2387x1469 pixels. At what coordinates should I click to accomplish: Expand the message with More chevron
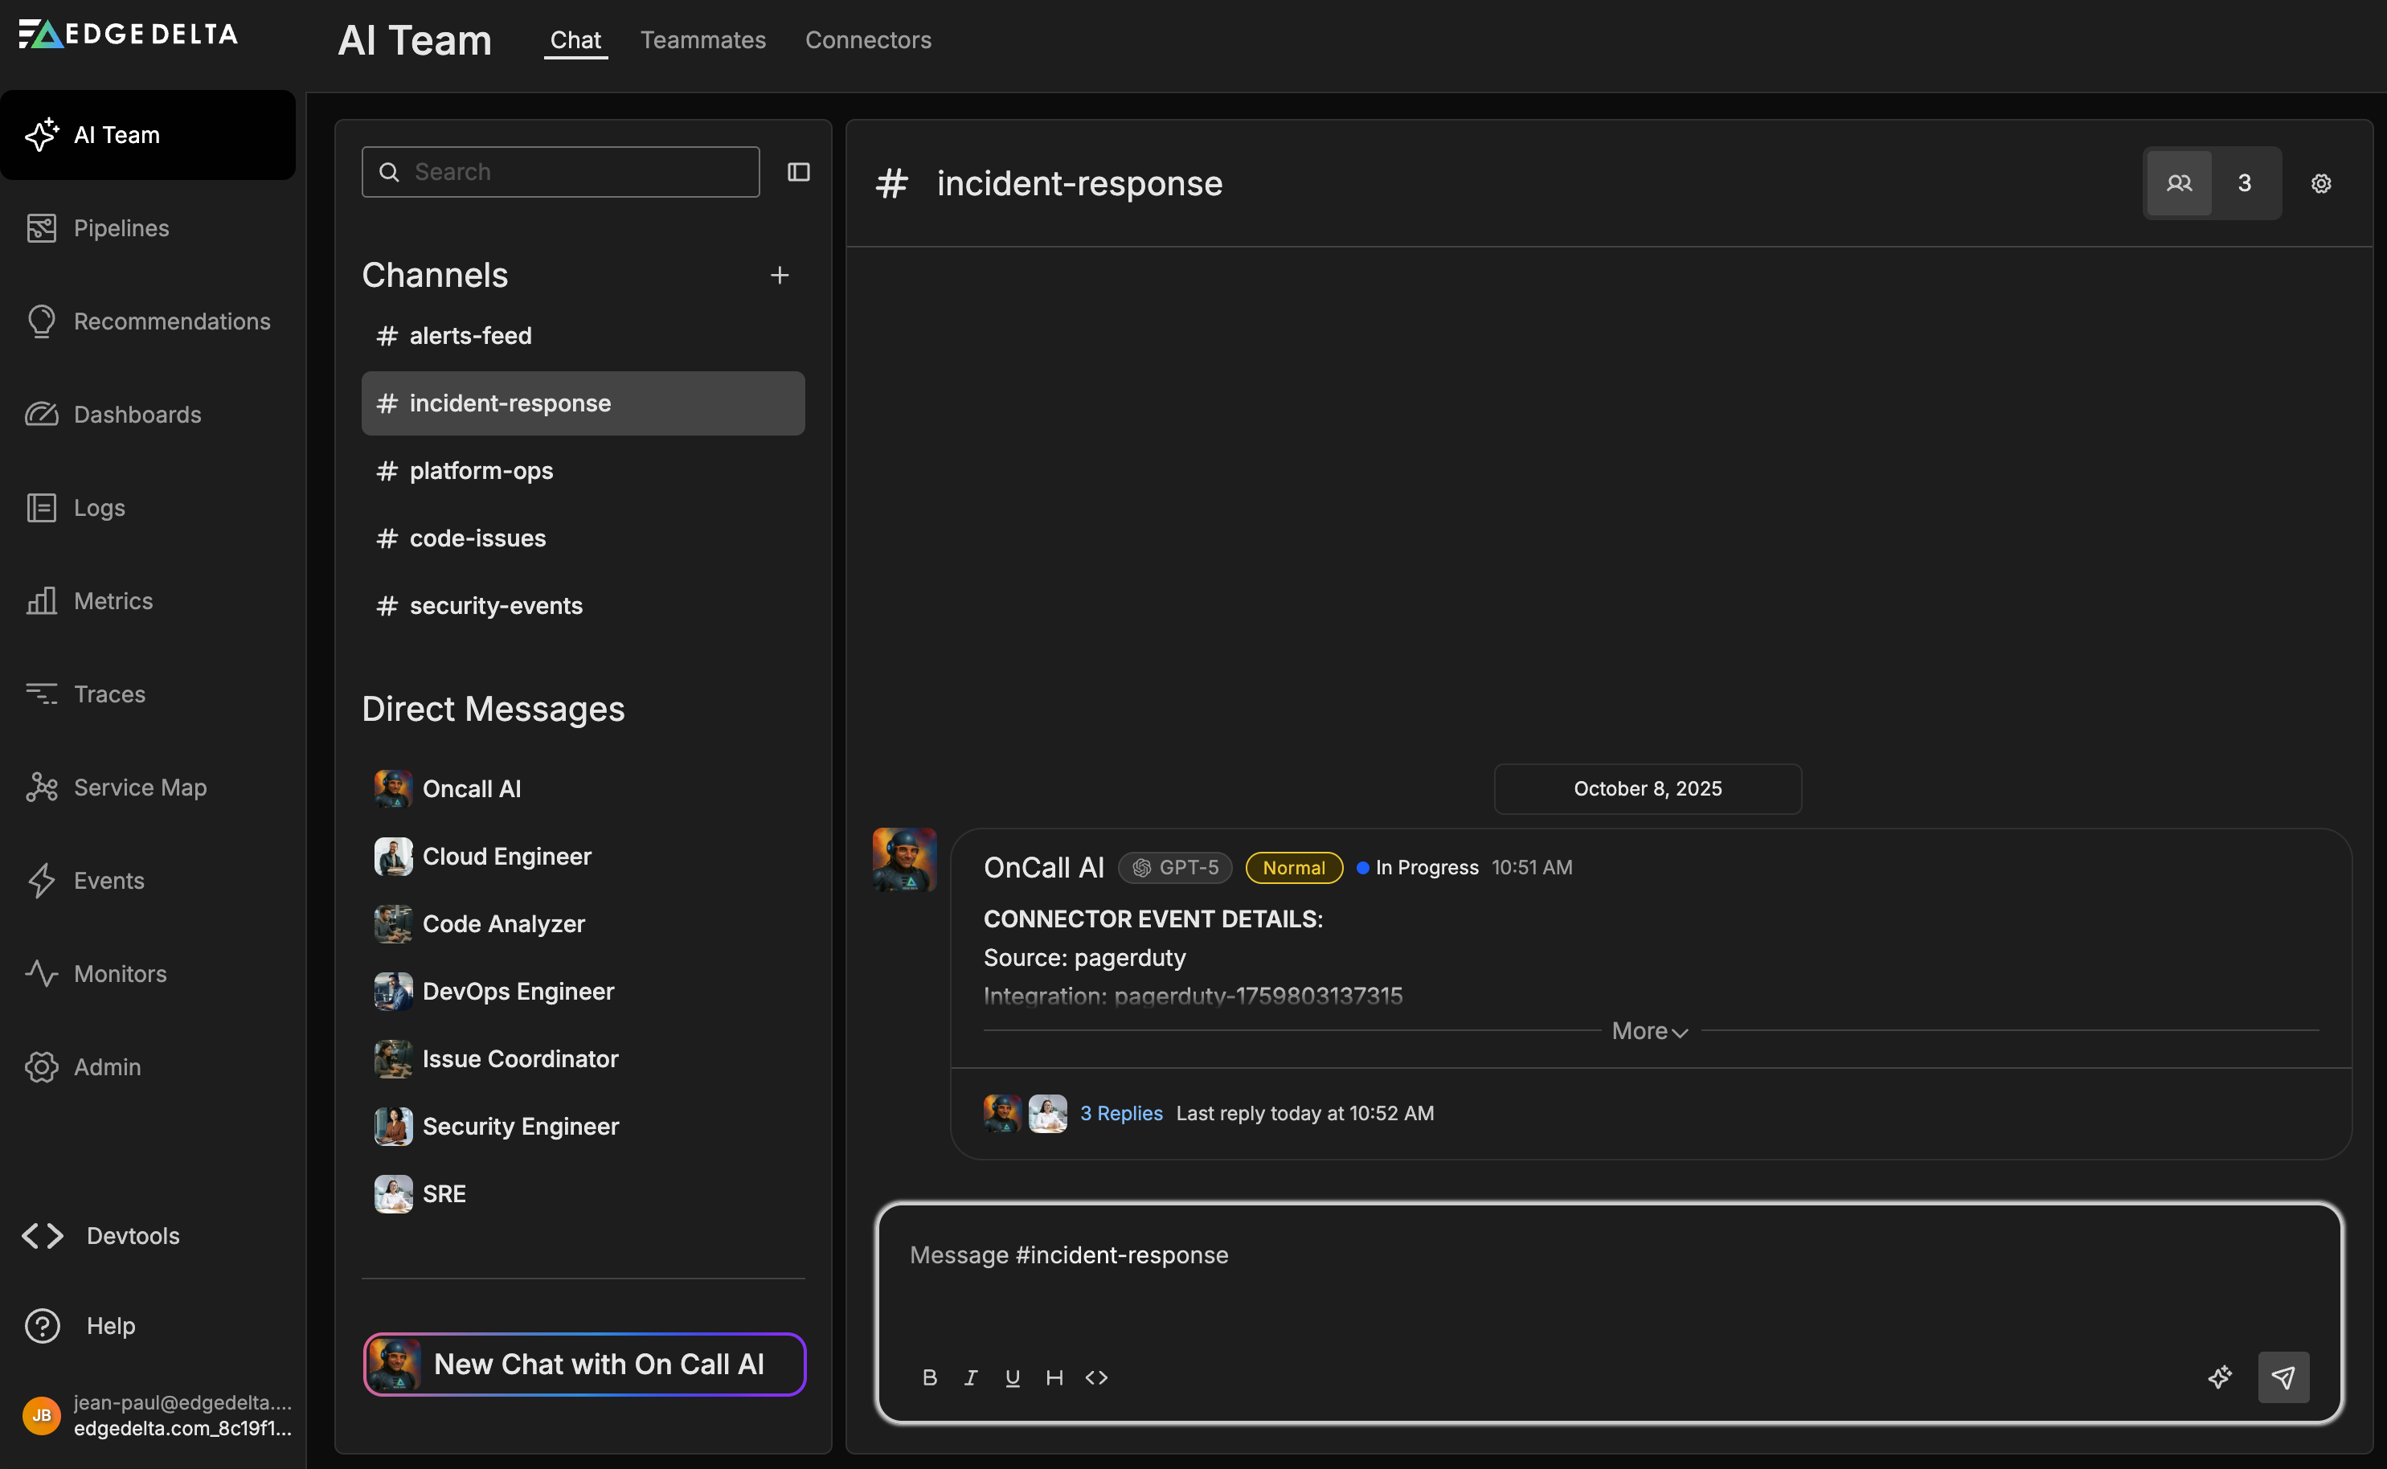coord(1650,1031)
